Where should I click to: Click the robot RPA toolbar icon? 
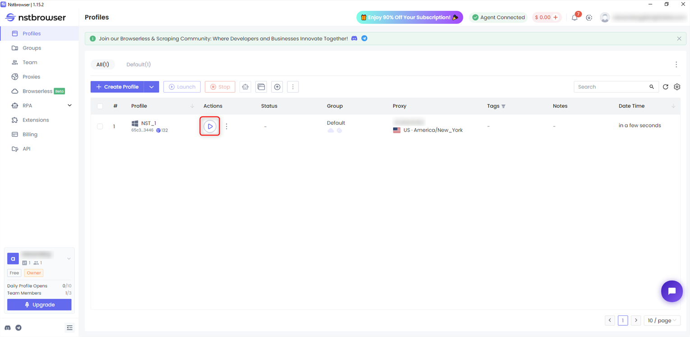point(245,87)
